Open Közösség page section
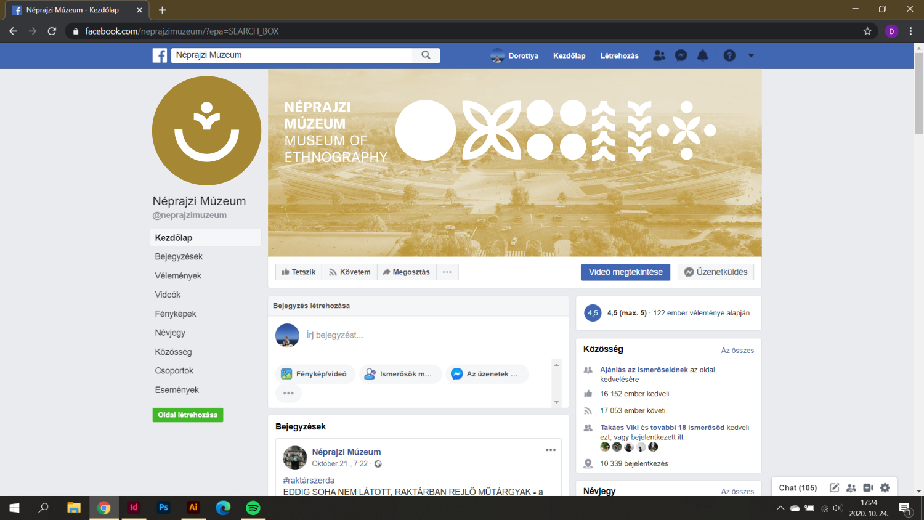This screenshot has width=924, height=520. (173, 352)
